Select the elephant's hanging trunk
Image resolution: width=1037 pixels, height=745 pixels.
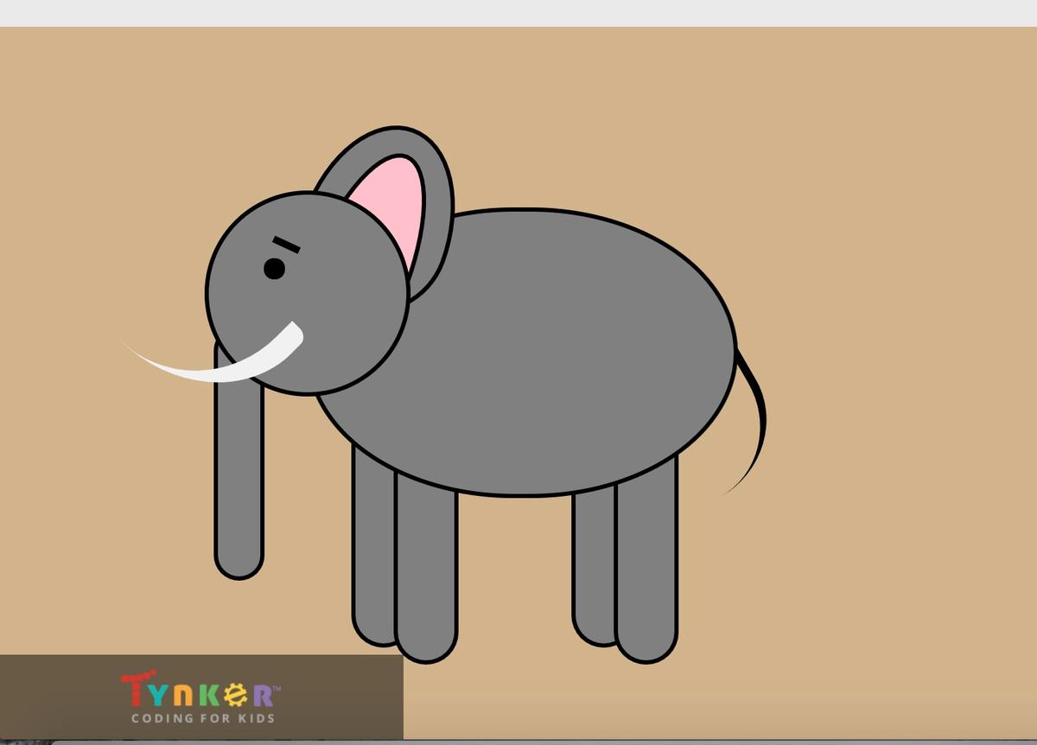tap(239, 484)
